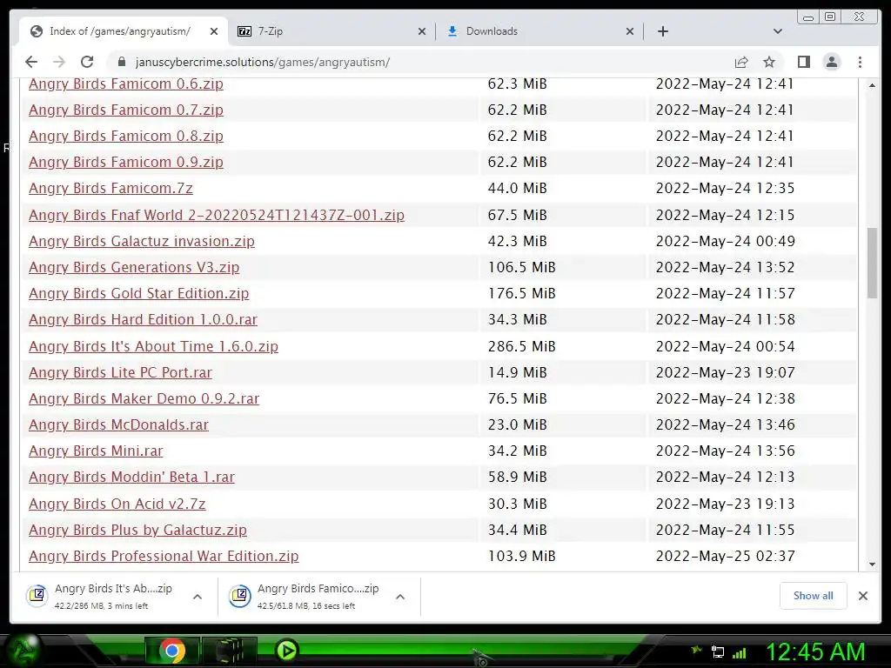The image size is (891, 668).
Task: Click the scrollbar down arrow
Action: point(872,564)
